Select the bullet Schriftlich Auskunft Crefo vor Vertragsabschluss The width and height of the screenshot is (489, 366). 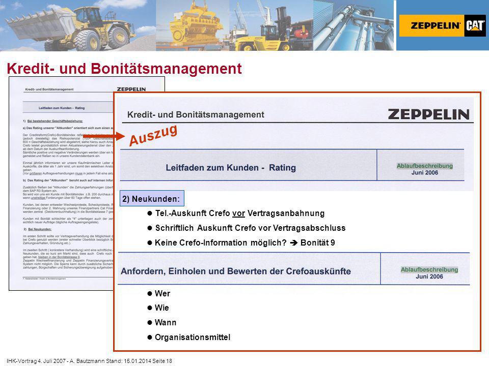click(247, 228)
